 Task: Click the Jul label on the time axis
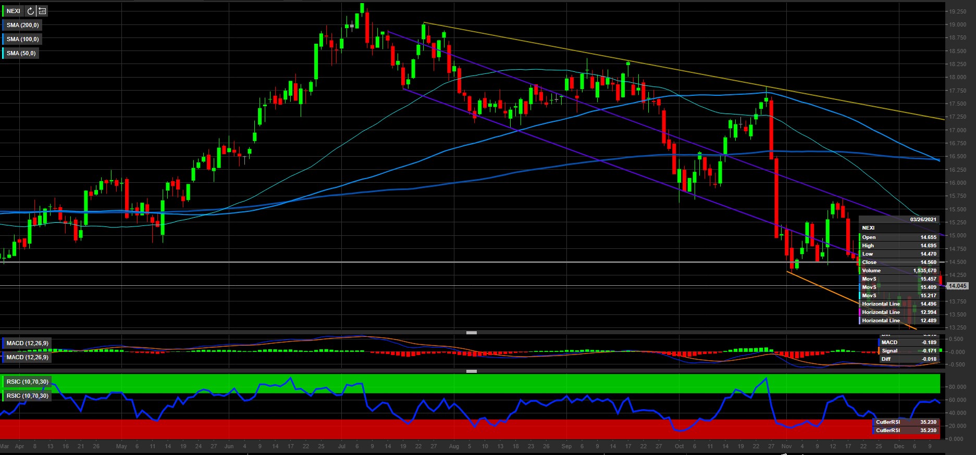342,446
